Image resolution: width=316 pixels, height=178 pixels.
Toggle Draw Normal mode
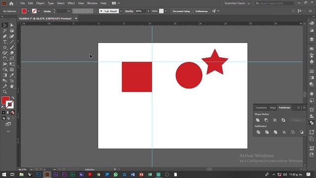tap(3, 118)
